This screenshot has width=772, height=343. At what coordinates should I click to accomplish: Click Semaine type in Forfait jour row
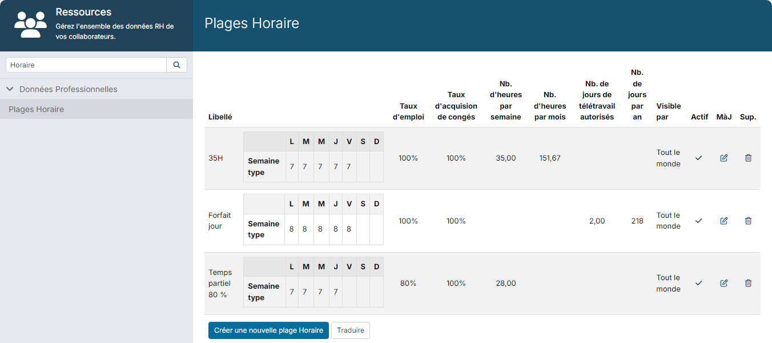(264, 229)
